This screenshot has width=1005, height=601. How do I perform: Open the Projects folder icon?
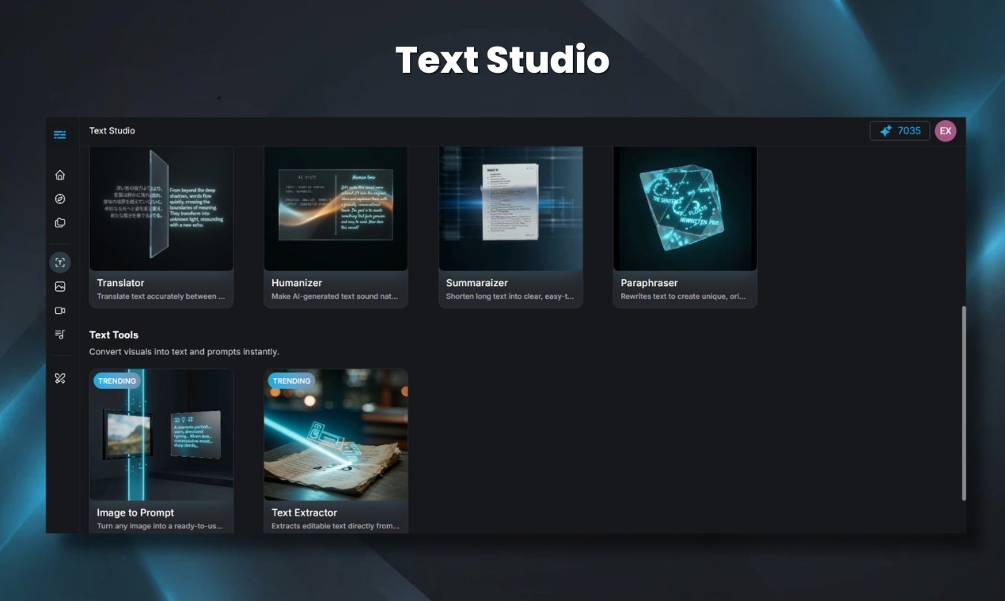59,222
